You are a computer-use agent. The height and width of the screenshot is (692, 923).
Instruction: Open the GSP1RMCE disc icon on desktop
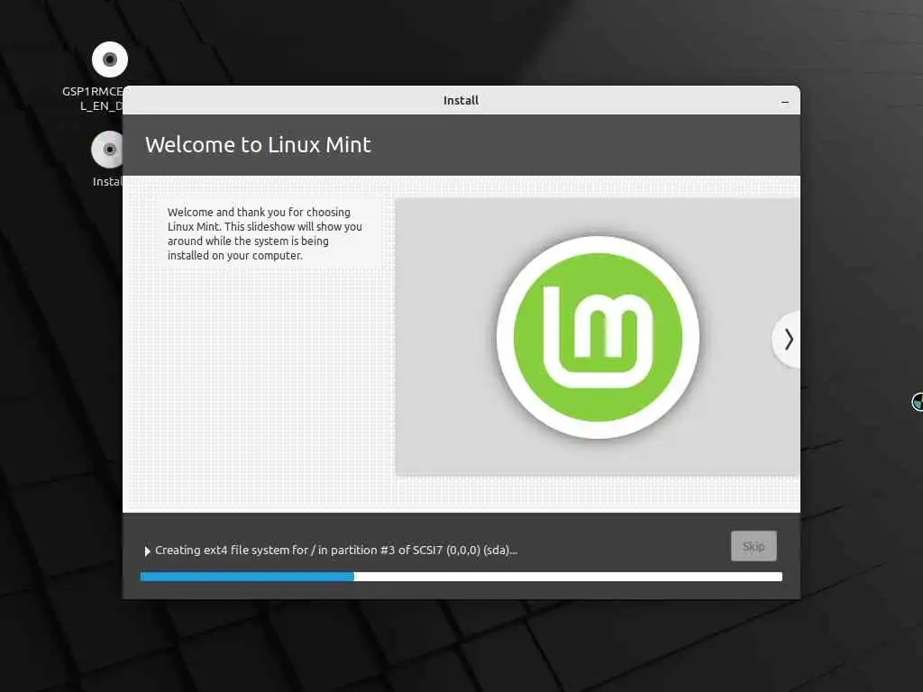point(109,59)
